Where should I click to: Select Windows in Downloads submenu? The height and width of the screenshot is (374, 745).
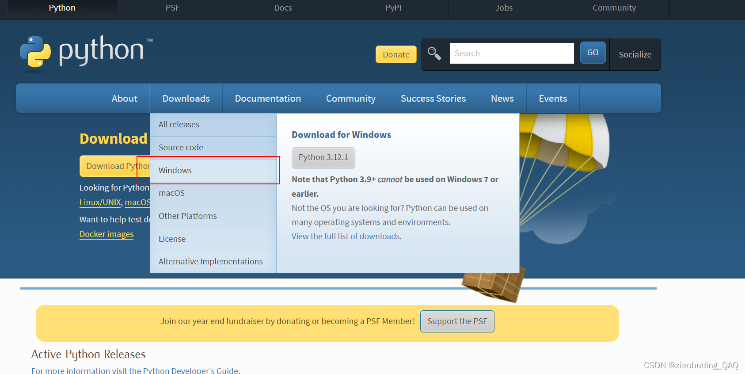coord(213,171)
